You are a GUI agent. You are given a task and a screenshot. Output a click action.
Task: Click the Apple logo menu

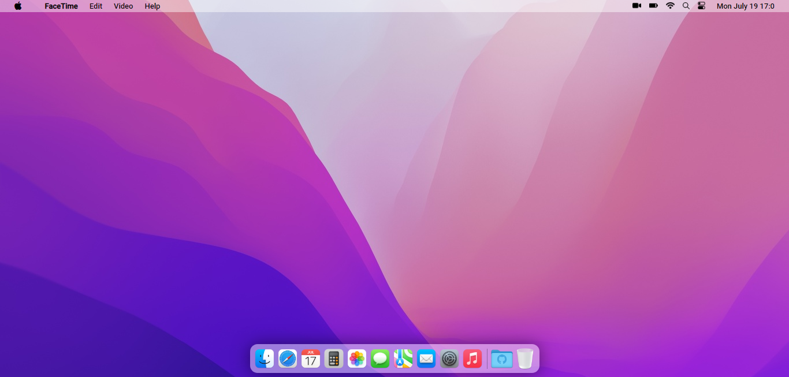18,6
